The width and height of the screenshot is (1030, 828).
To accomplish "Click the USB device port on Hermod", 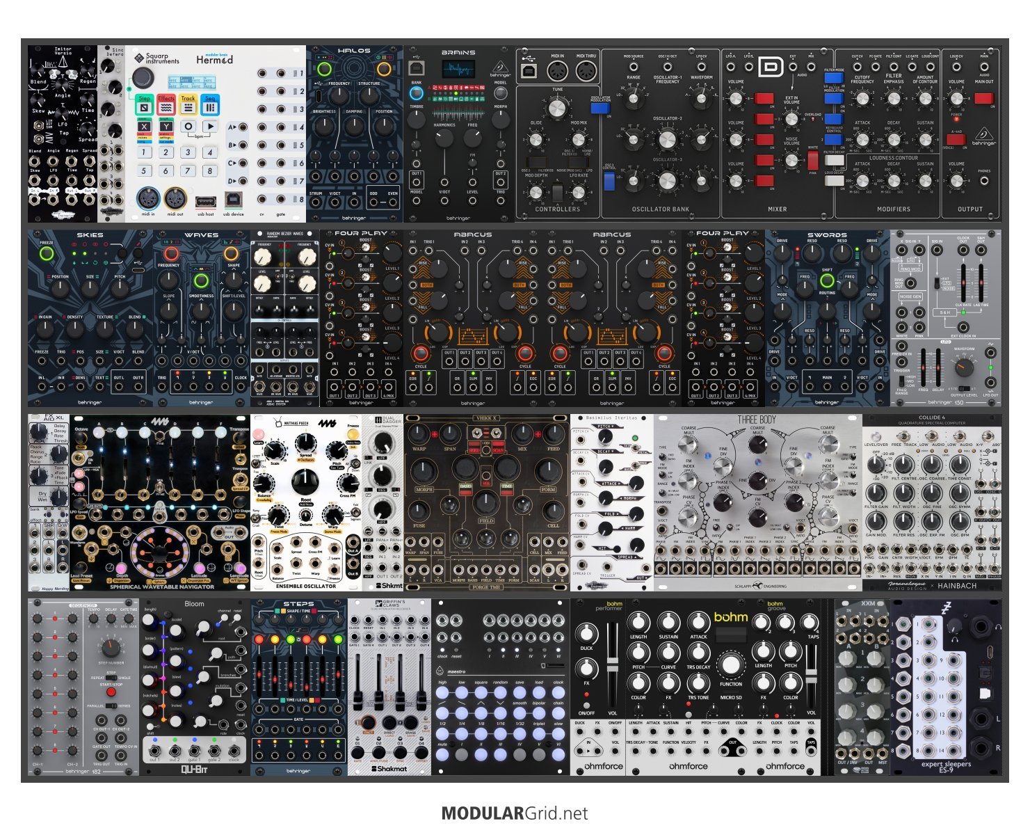I will pyautogui.click(x=233, y=200).
